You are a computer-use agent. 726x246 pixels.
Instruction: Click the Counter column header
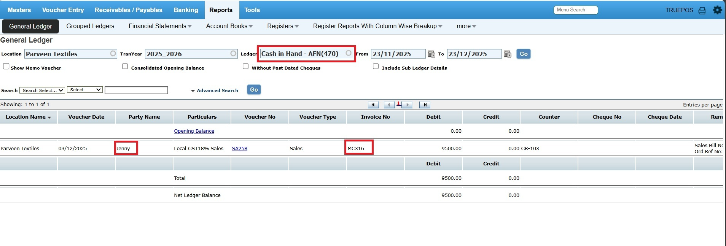point(549,117)
